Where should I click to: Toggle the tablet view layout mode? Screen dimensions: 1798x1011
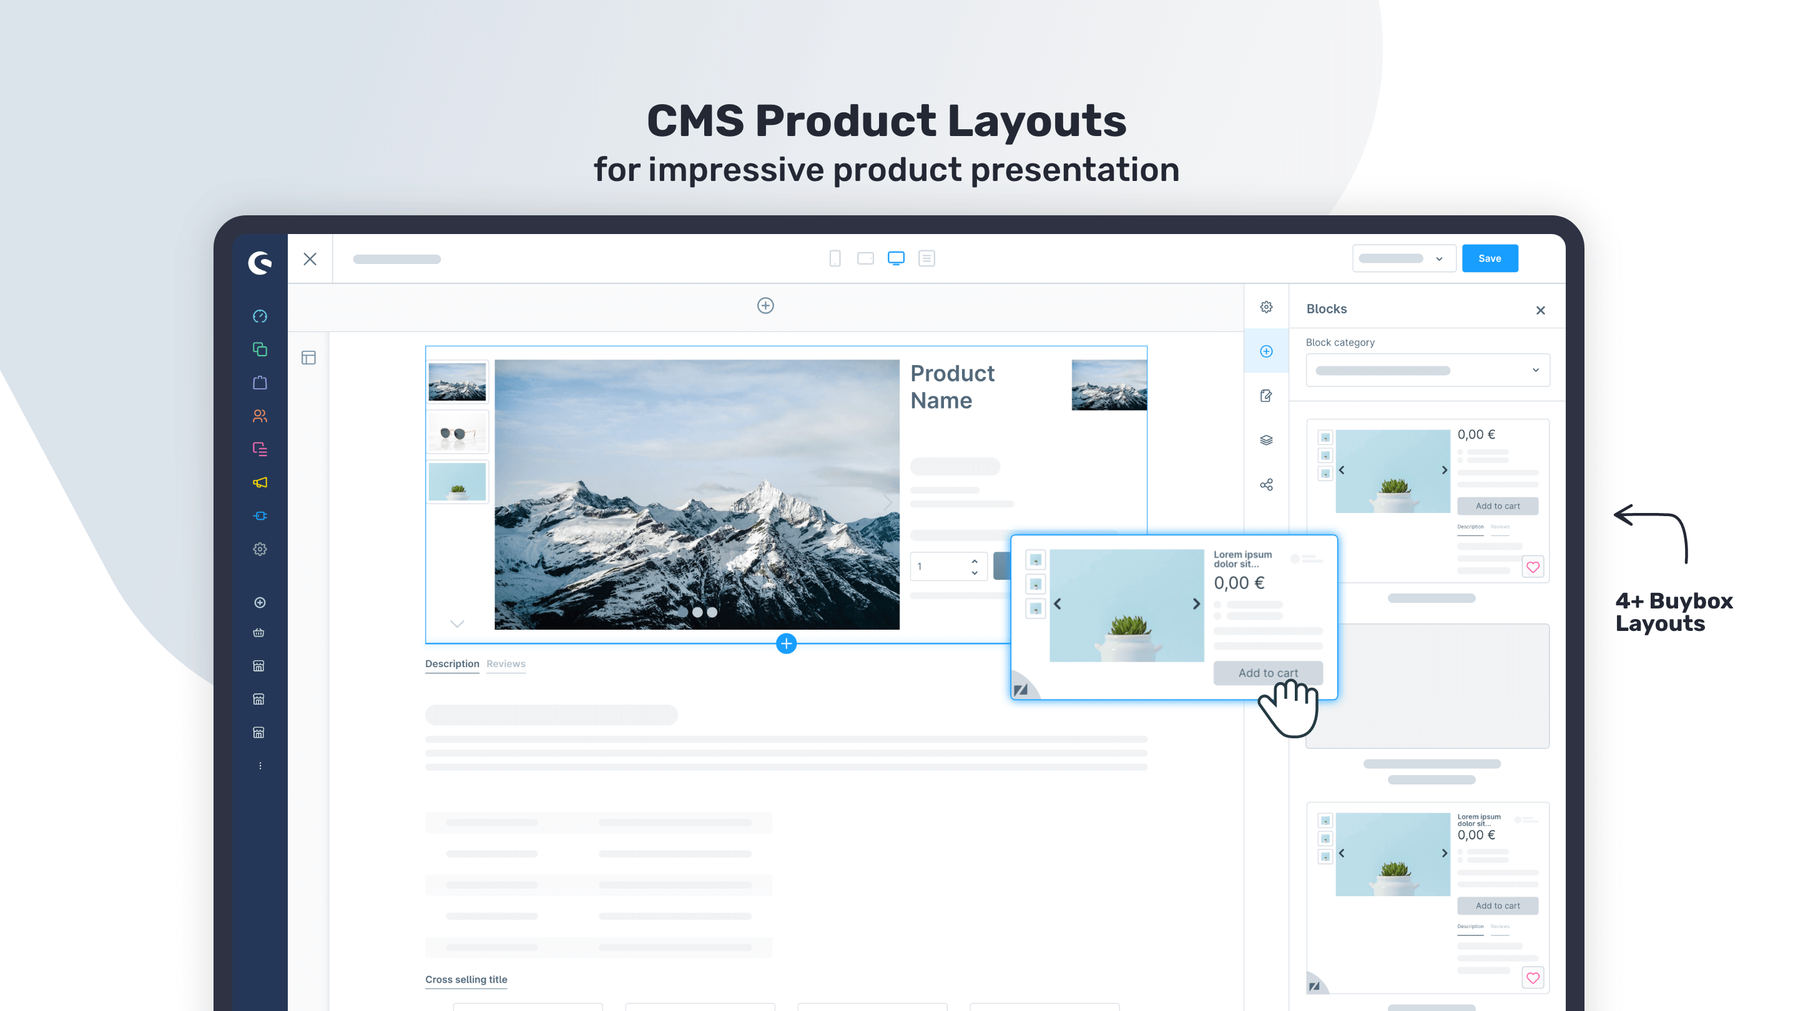coord(866,258)
